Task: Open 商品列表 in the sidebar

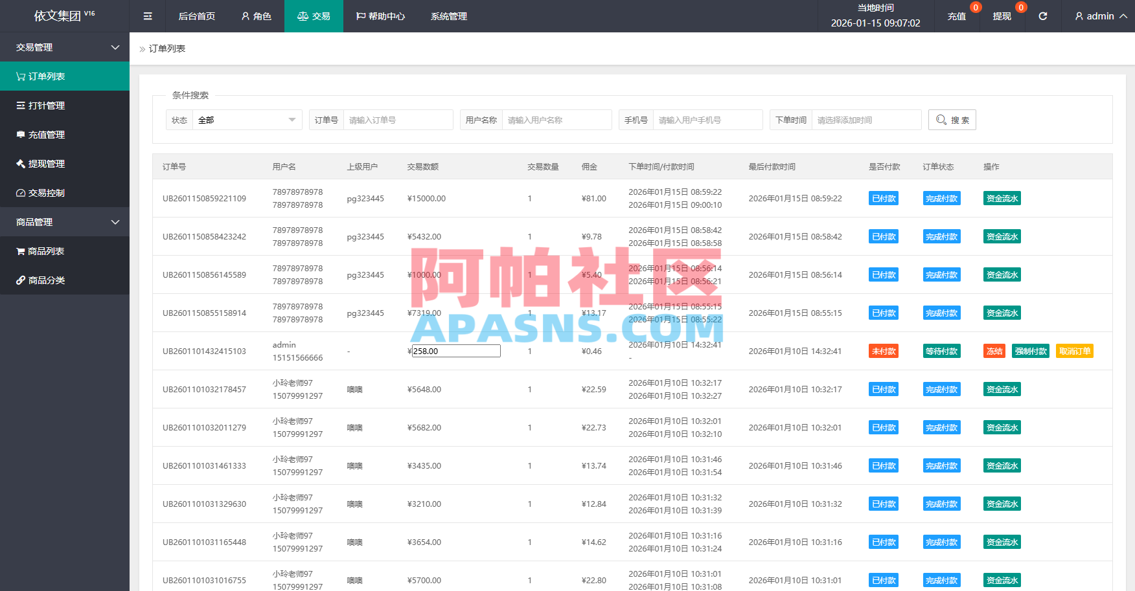Action: click(65, 251)
